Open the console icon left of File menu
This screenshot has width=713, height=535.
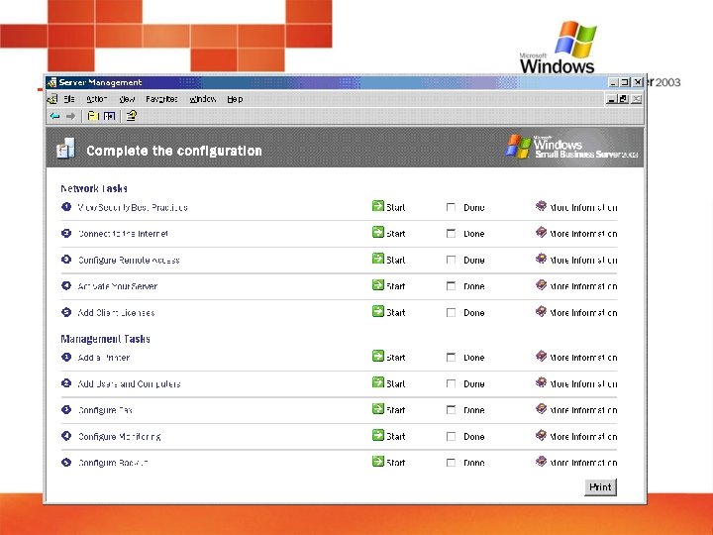coord(52,99)
